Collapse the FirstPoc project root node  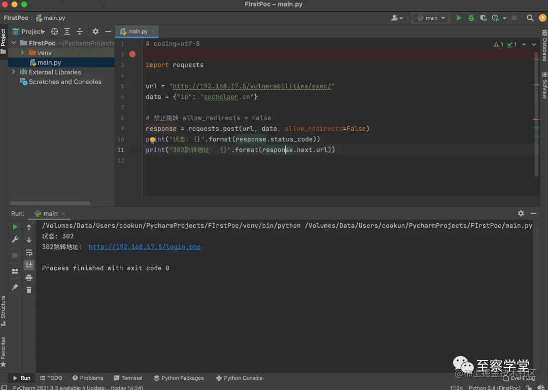(14, 43)
